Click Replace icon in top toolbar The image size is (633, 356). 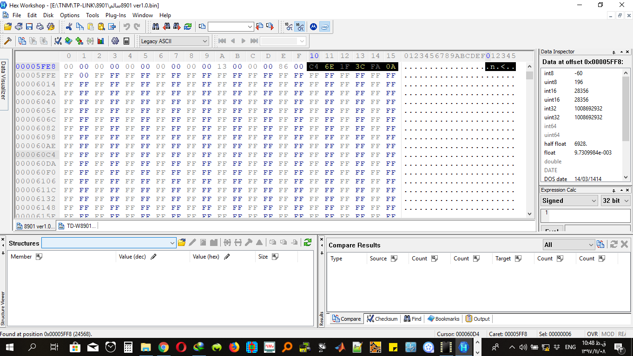188,26
